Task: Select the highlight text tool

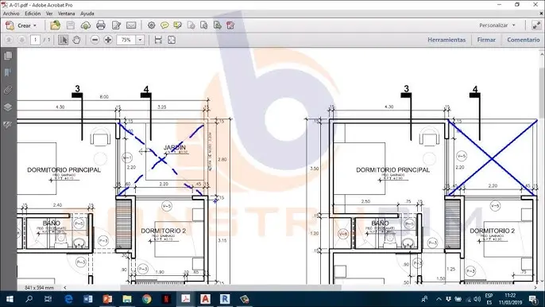Action: [x=178, y=25]
